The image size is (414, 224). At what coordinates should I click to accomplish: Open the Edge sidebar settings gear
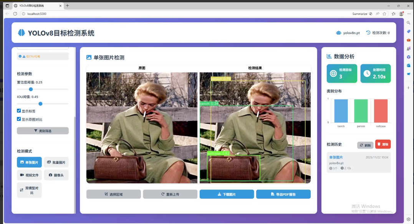[x=409, y=219]
